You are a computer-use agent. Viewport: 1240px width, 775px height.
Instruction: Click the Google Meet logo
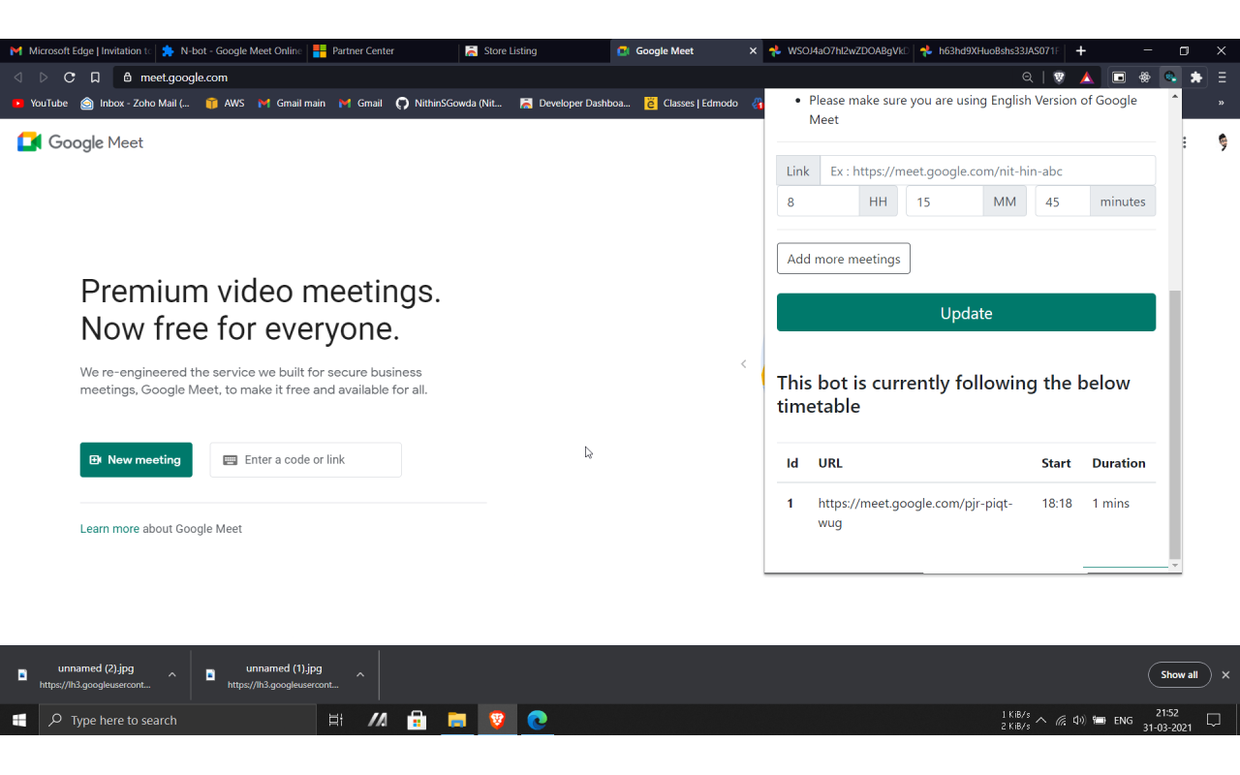[80, 142]
